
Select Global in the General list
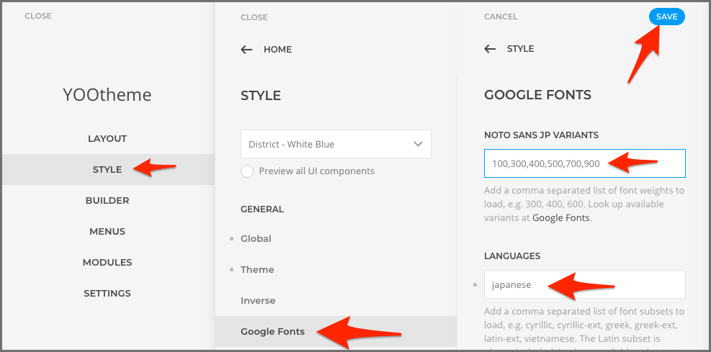tap(256, 238)
